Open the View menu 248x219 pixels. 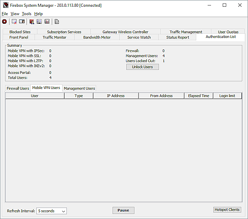click(x=15, y=14)
